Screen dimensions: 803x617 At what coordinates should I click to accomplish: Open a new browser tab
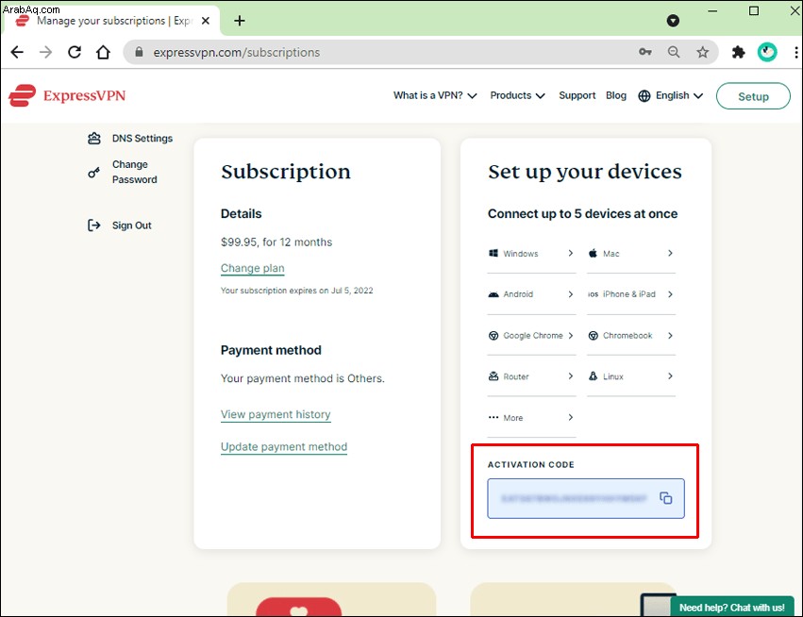click(239, 21)
